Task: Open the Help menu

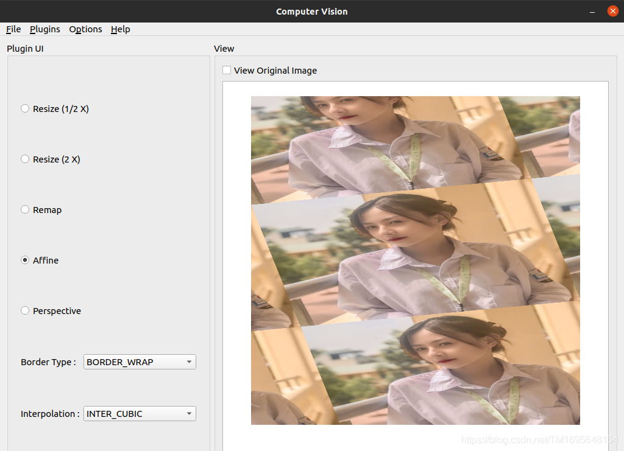Action: 120,29
